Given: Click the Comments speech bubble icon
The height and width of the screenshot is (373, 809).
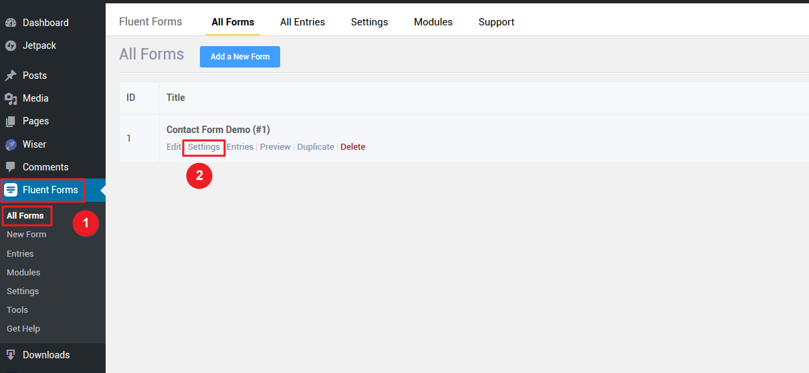Looking at the screenshot, I should 11,167.
